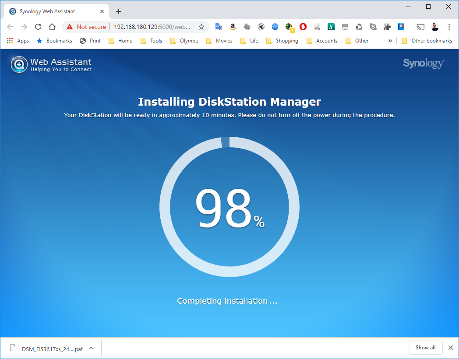The height and width of the screenshot is (359, 459).
Task: Go forward to next page
Action: click(x=24, y=27)
